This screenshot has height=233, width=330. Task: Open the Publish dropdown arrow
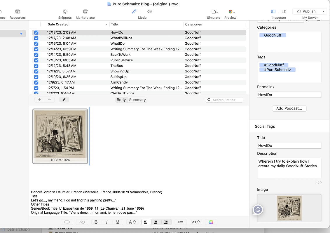(324, 11)
